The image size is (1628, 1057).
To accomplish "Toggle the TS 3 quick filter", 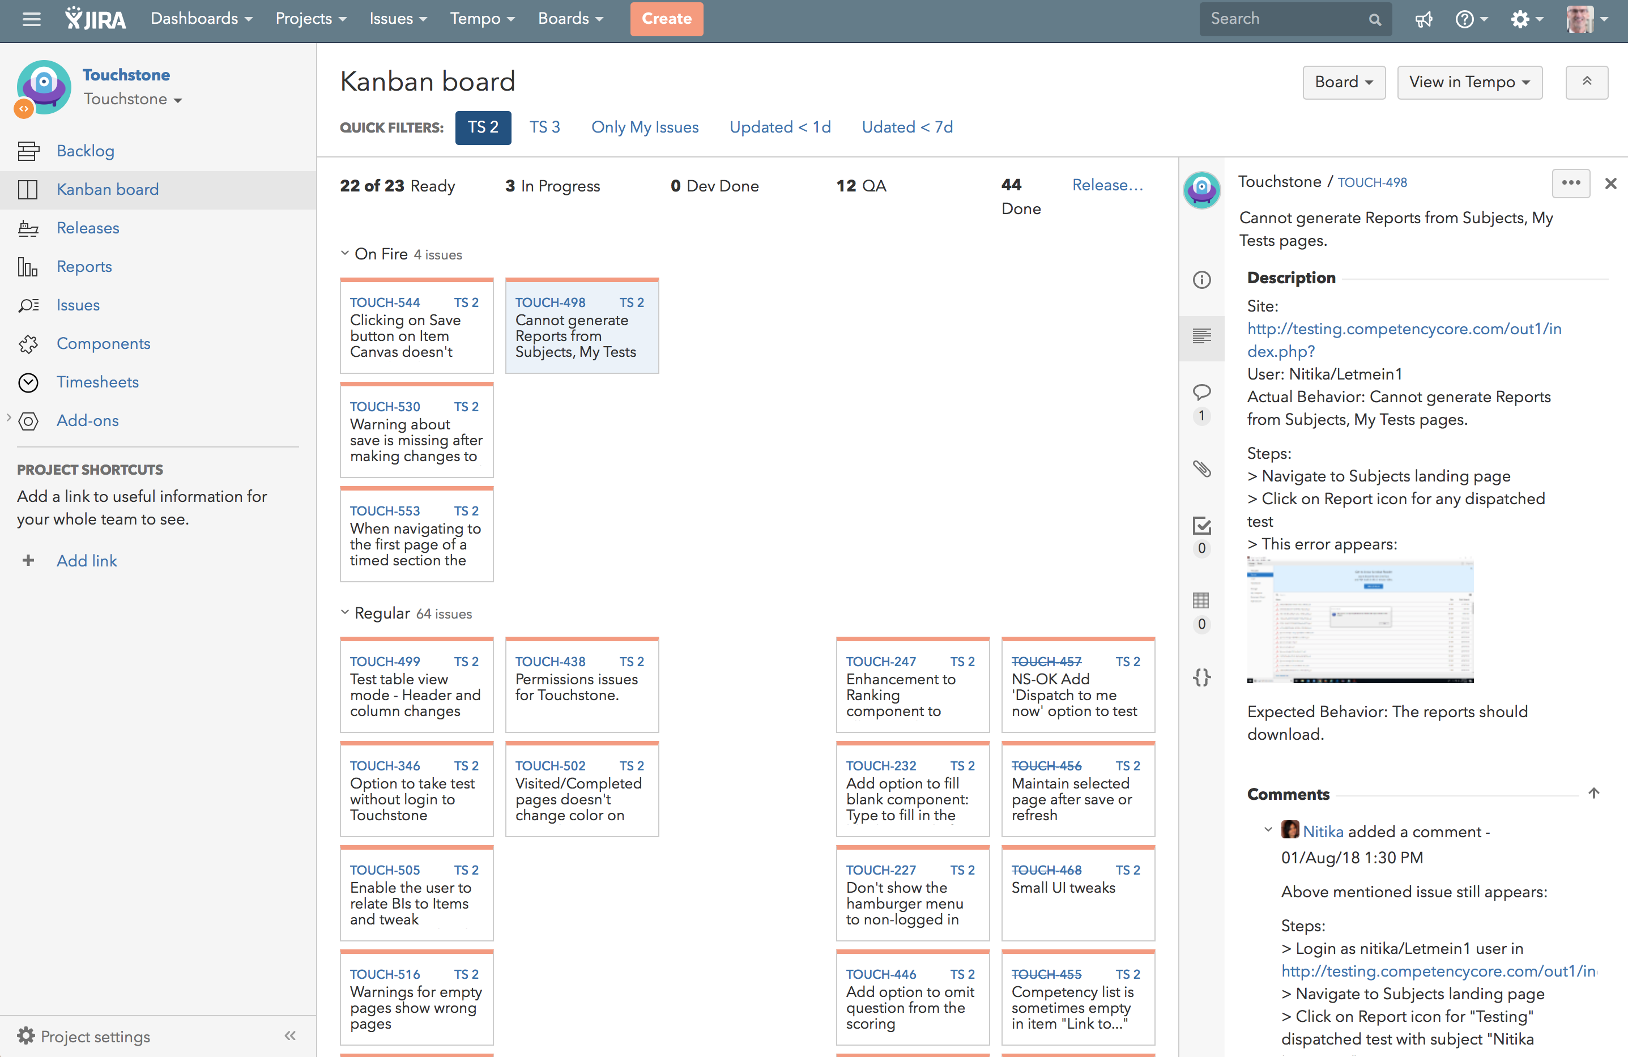I will click(544, 127).
